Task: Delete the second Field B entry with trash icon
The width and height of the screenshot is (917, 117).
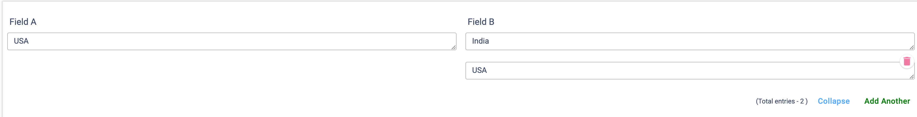Action: pos(907,62)
